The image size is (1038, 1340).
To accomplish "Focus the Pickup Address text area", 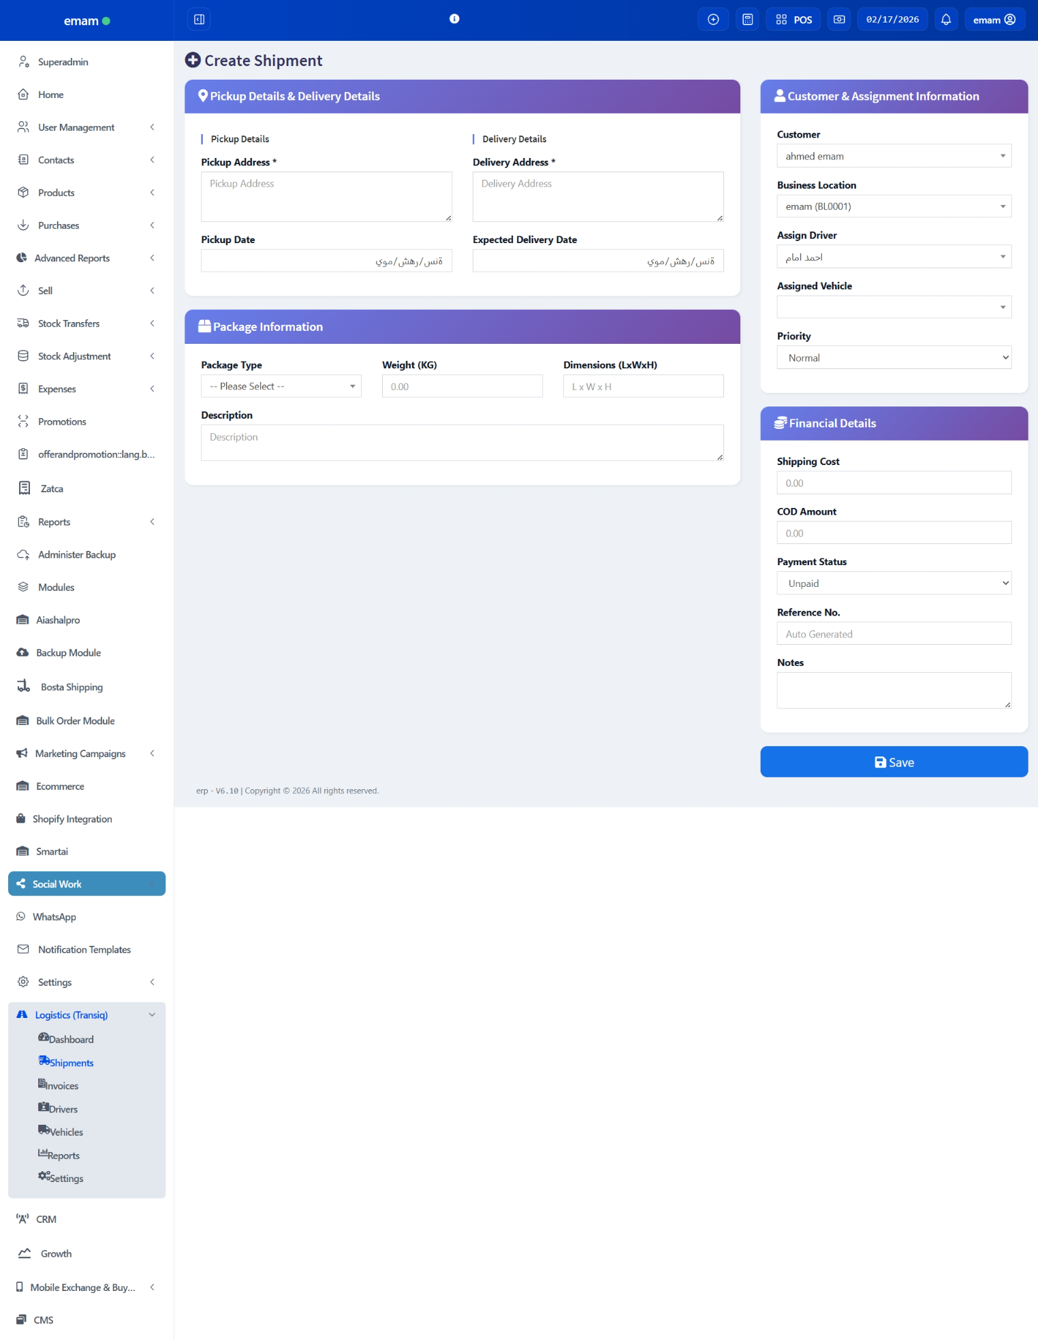I will click(326, 197).
